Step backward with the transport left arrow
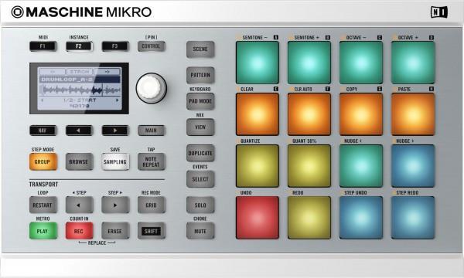 click(80, 205)
